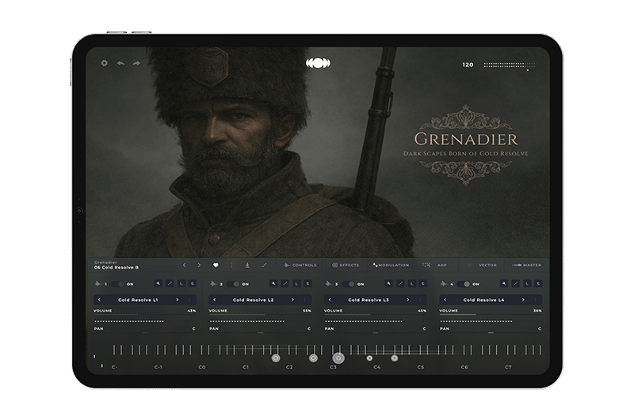Select the Cold Resolve L2 sound name
The image size is (634, 420).
click(x=254, y=300)
